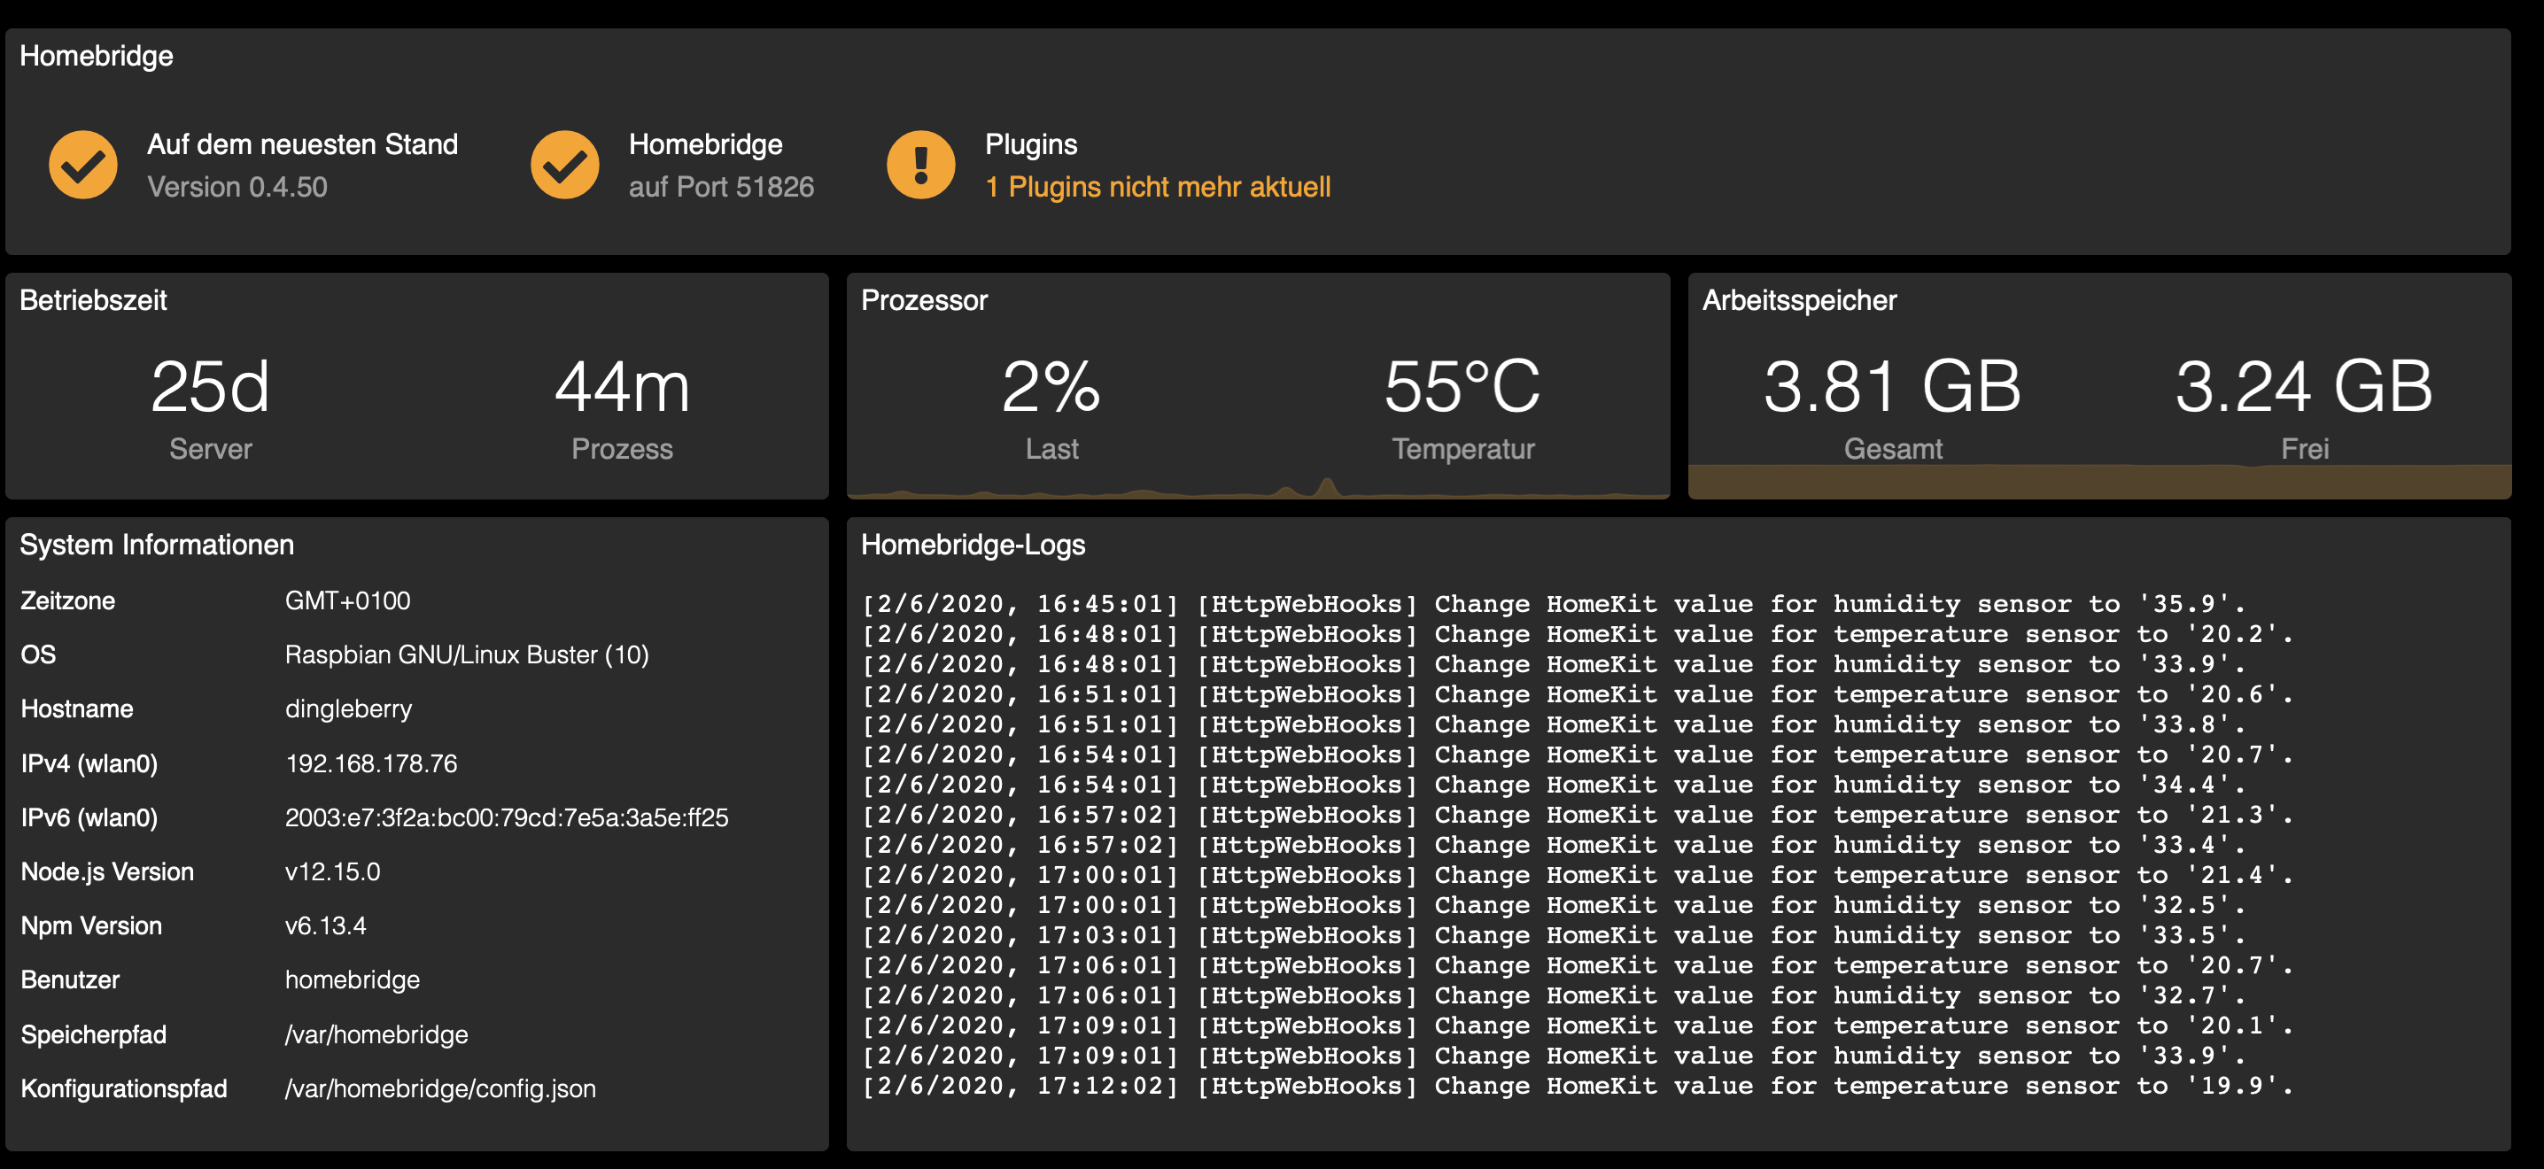Select the server uptime 25d value
The image size is (2544, 1169).
tap(209, 386)
